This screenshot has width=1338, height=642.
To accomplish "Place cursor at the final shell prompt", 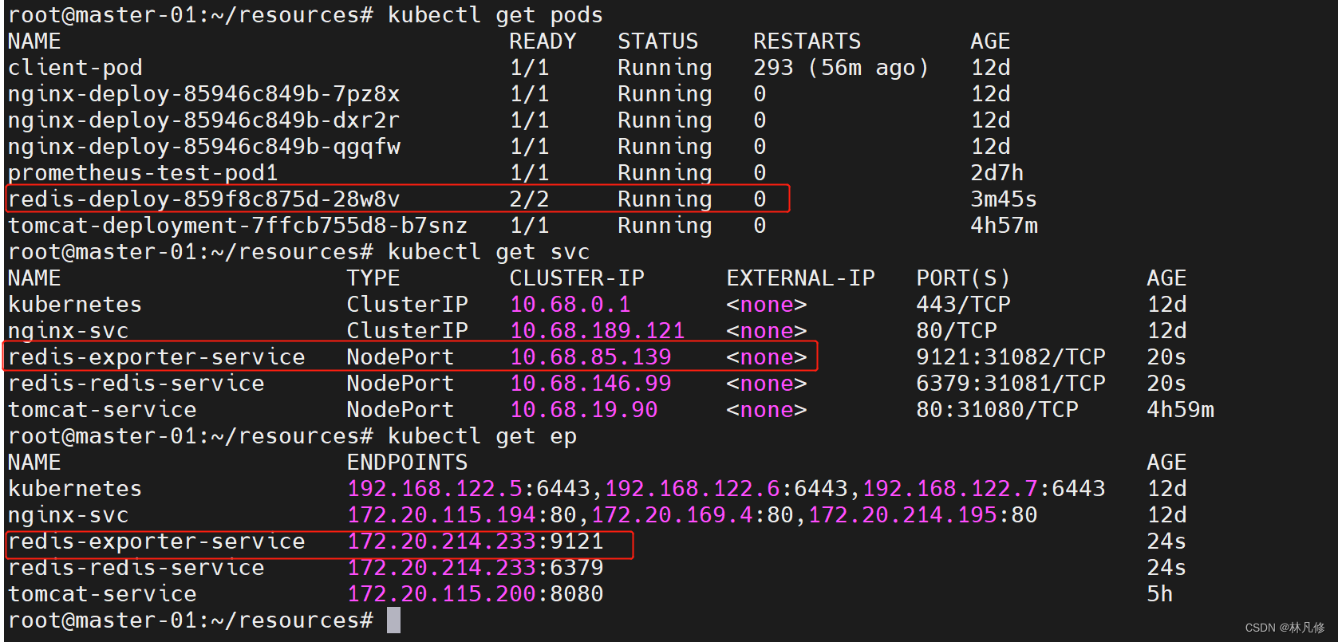I will 393,620.
